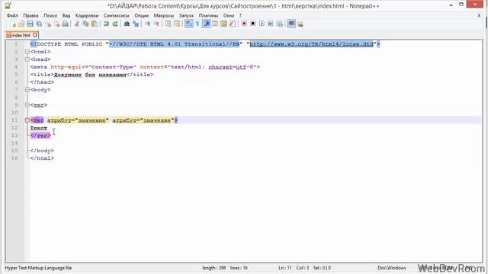The height and width of the screenshot is (274, 488).
Task: Click the loose.dtd URL in DOCTYPE line
Action: pyautogui.click(x=311, y=44)
